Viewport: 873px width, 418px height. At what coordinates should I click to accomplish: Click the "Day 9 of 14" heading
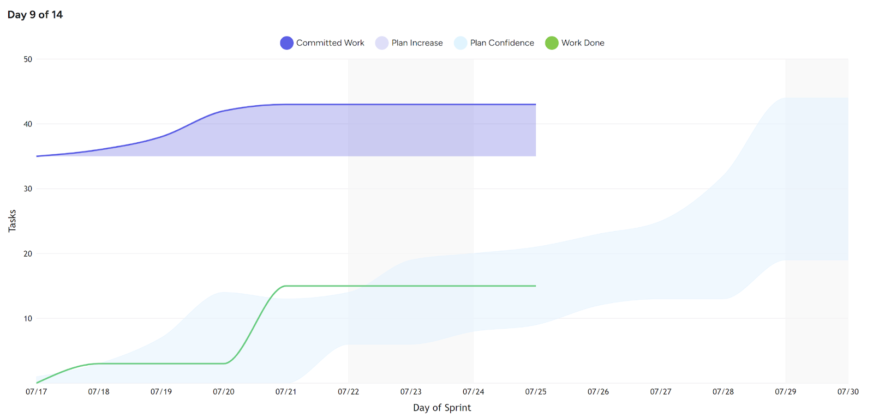[35, 15]
